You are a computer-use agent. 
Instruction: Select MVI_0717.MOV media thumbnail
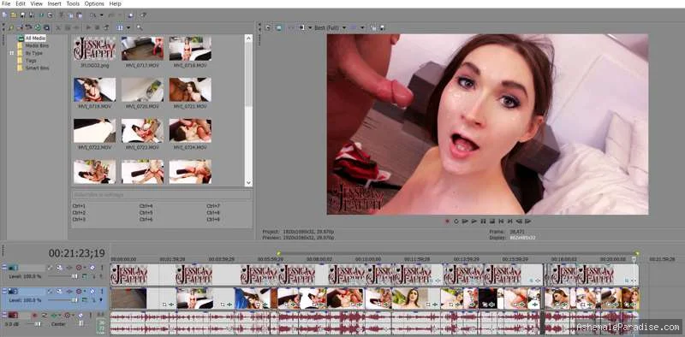pyautogui.click(x=142, y=49)
